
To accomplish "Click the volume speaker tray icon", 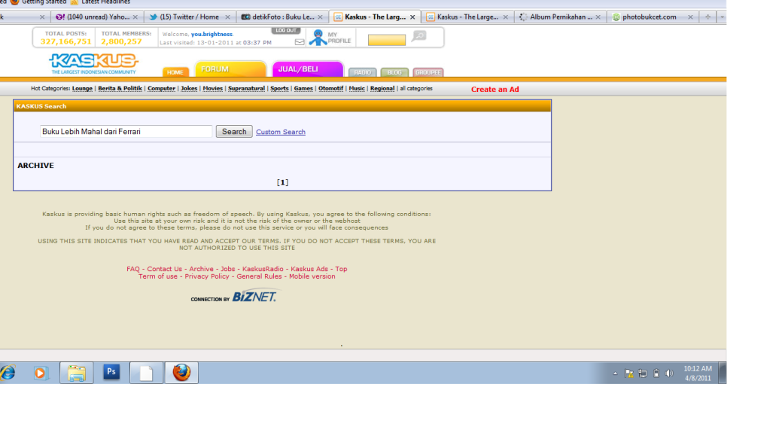I will (669, 374).
